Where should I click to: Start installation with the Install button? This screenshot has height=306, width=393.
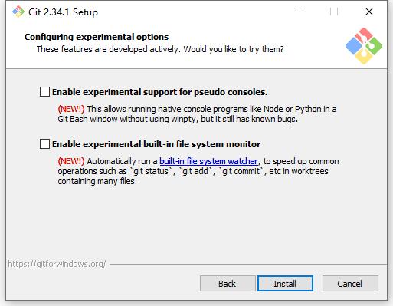click(x=285, y=284)
